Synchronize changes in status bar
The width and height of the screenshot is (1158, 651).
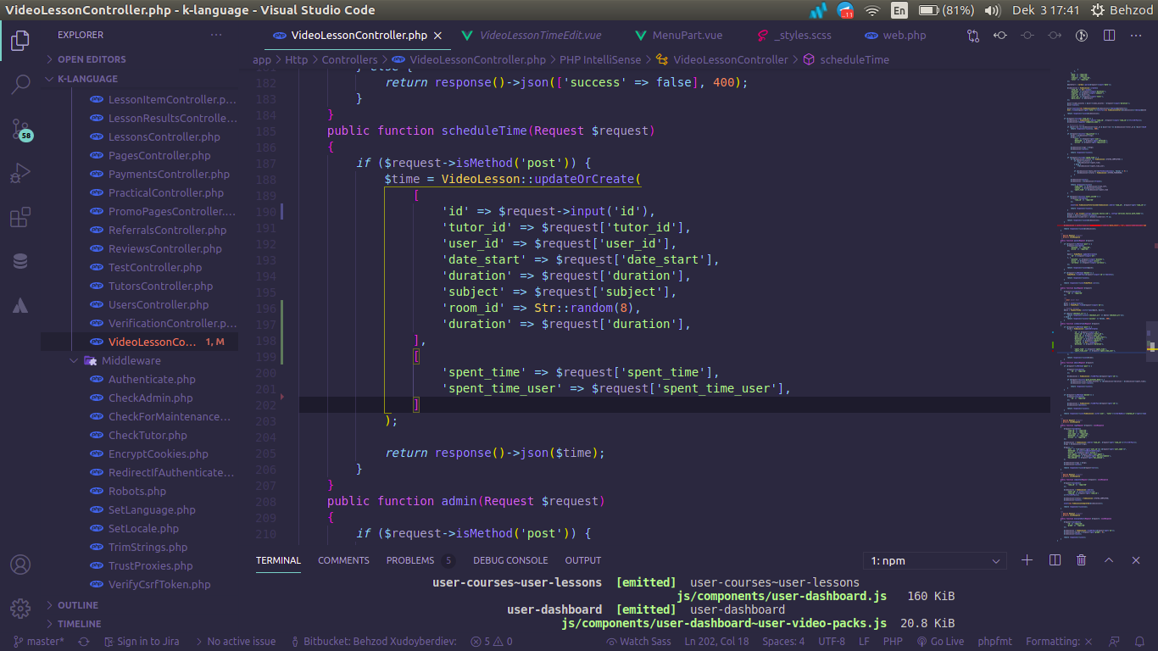[83, 642]
